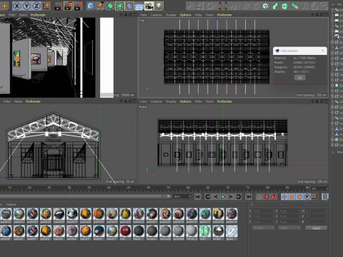
Task: Open Display menu in Top viewport
Action: (x=171, y=15)
